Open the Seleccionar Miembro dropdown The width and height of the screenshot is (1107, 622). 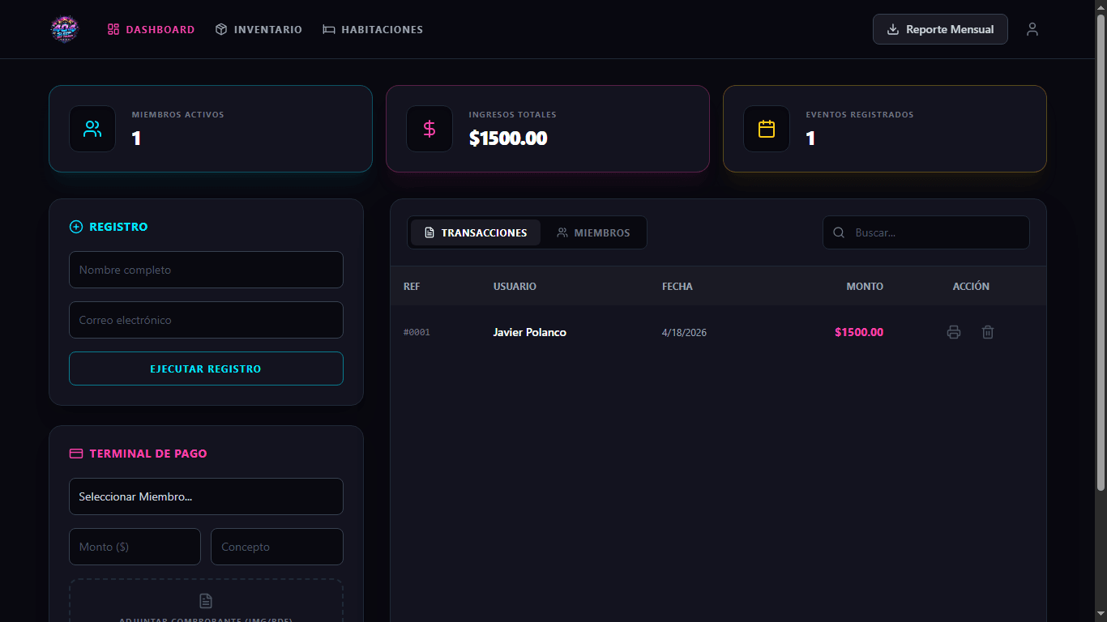pos(206,496)
